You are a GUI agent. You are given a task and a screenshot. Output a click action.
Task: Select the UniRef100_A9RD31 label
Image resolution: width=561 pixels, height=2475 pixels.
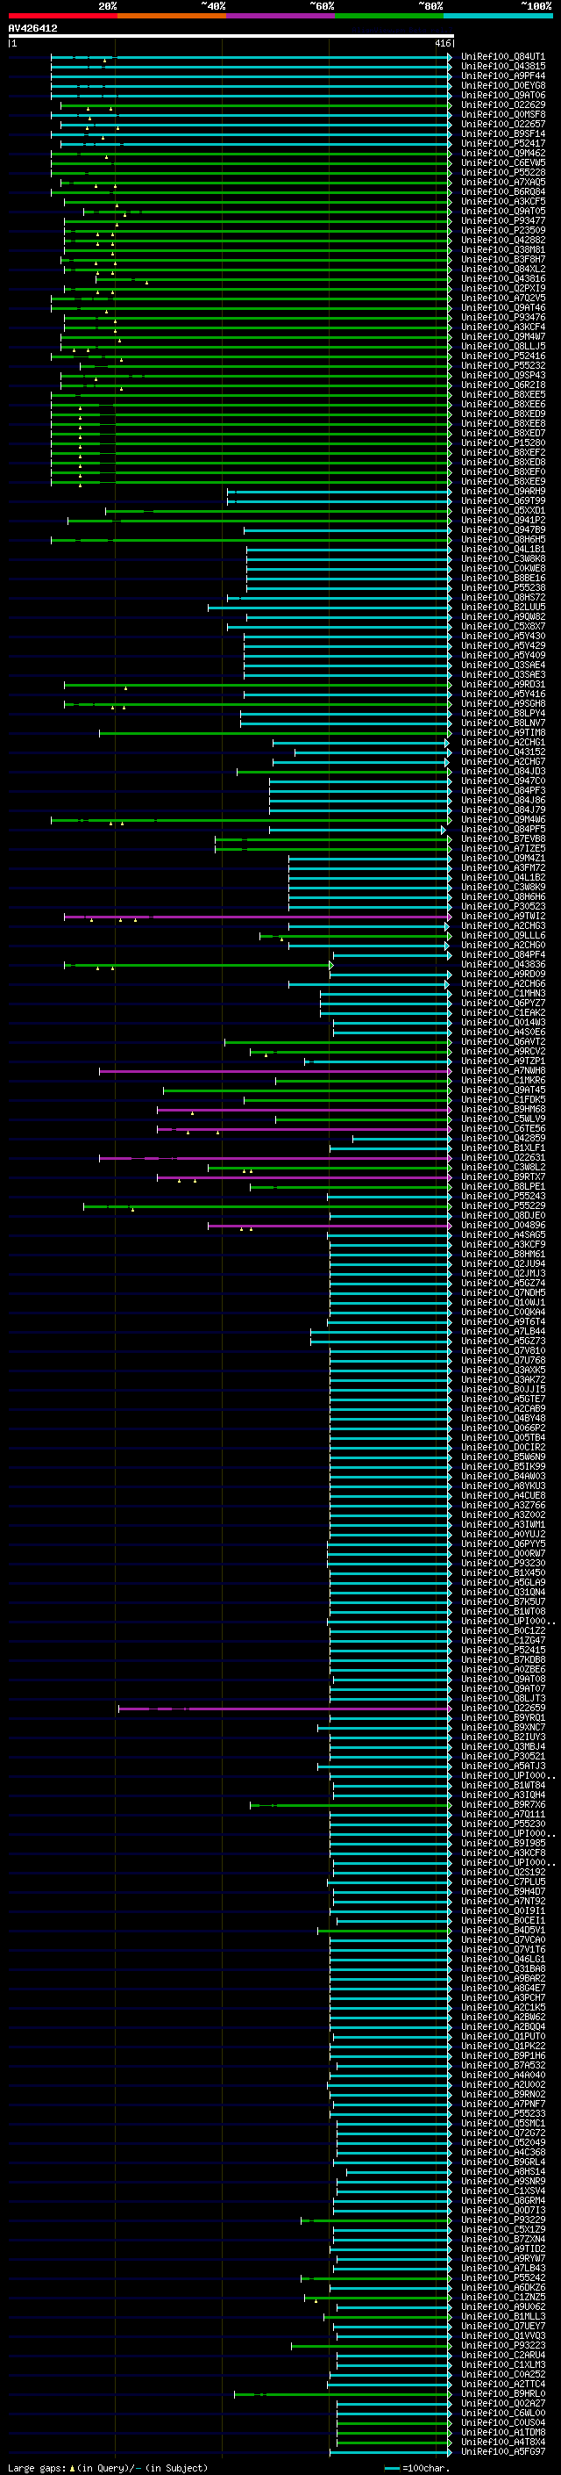tap(502, 685)
